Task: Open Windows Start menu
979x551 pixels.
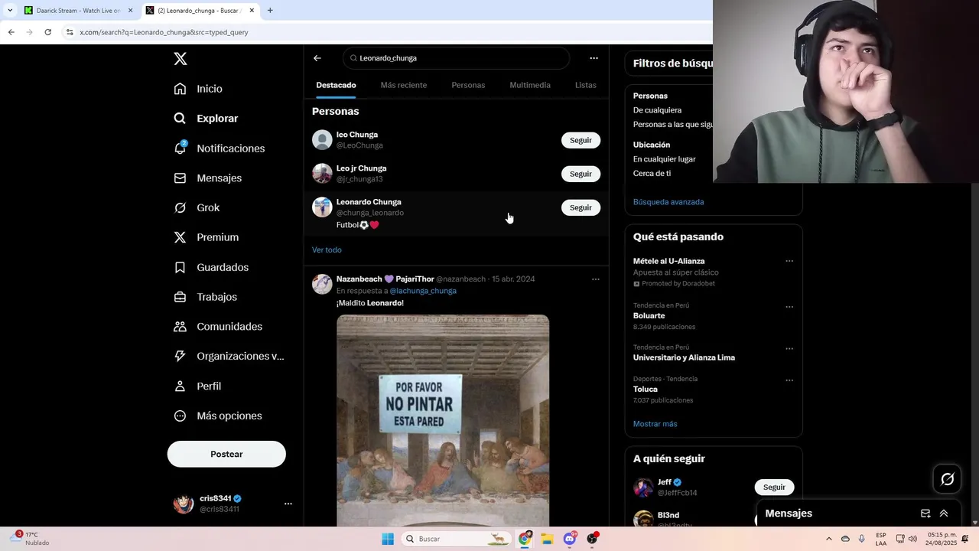Action: tap(388, 539)
